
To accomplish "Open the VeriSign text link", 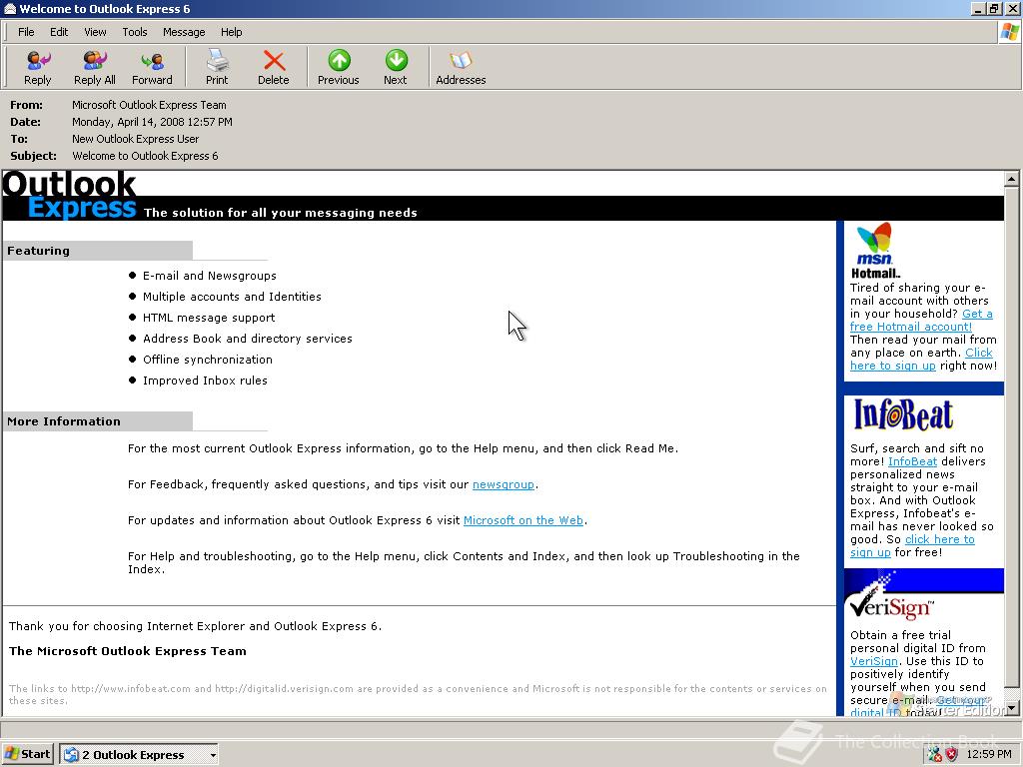I will (873, 661).
